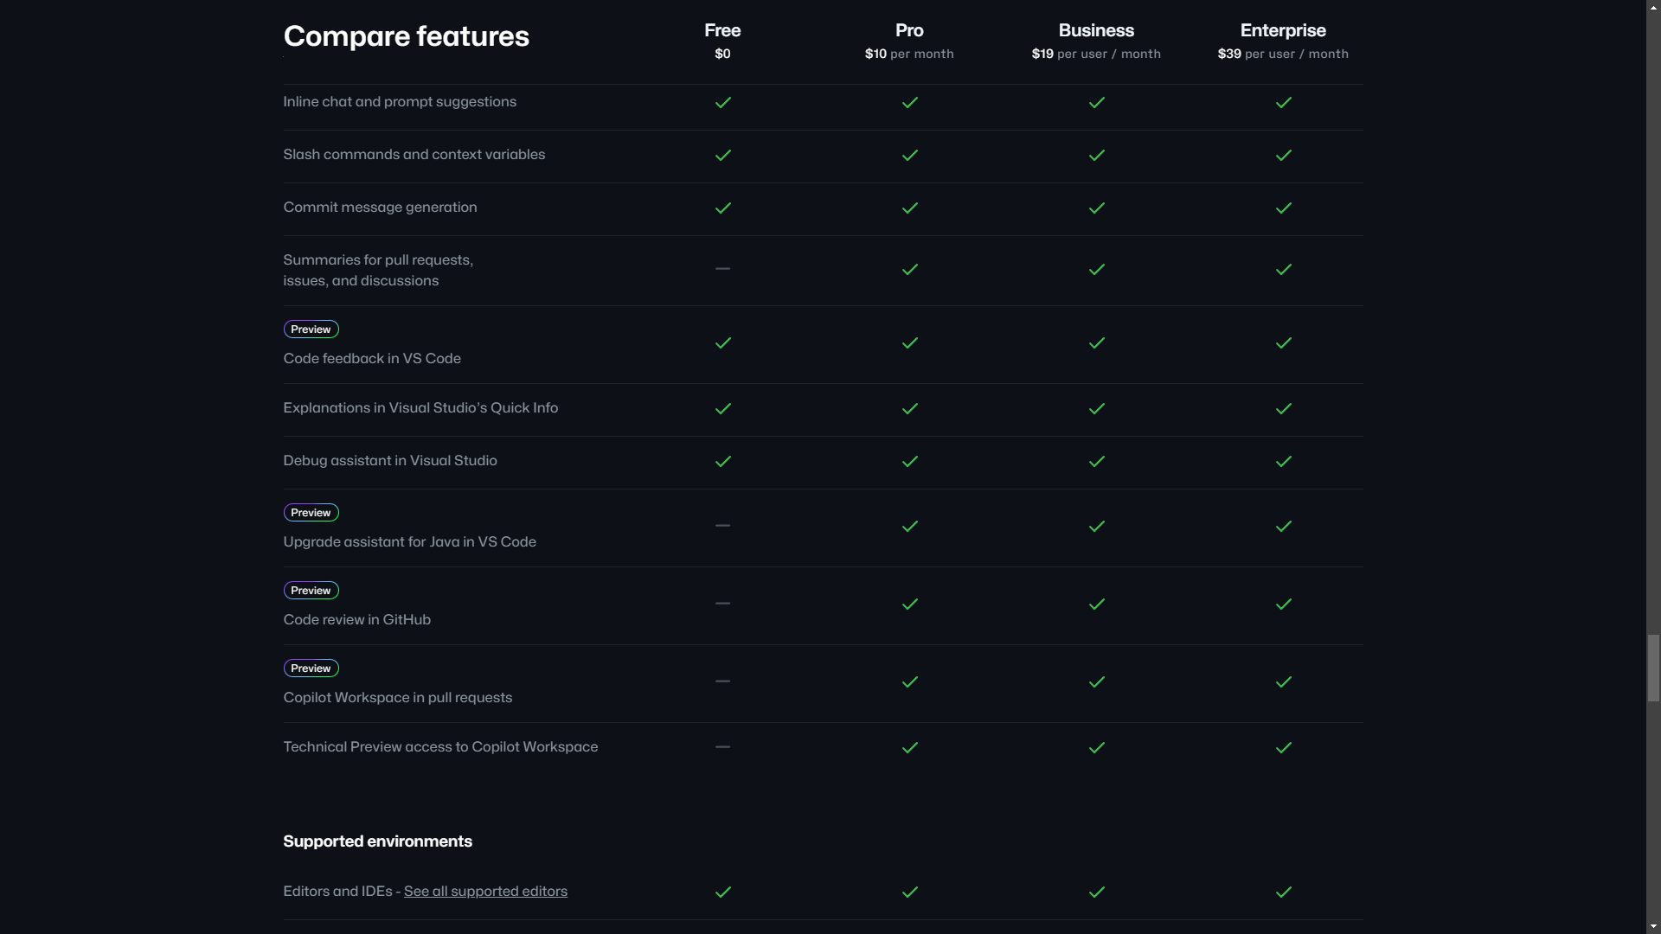
Task: Click Preview badge above Copilot Workspace in pull requests
Action: [311, 669]
